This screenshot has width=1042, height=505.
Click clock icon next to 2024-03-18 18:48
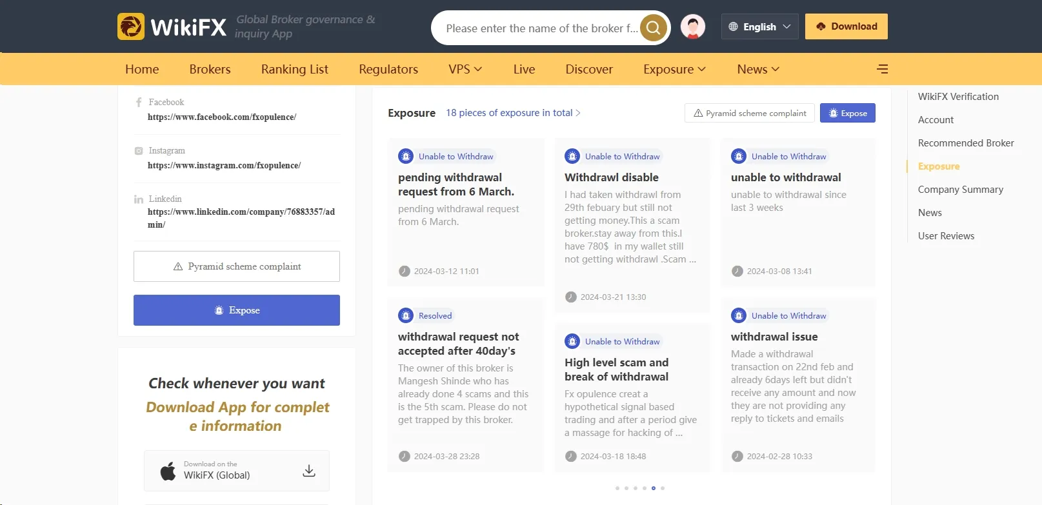coord(571,457)
